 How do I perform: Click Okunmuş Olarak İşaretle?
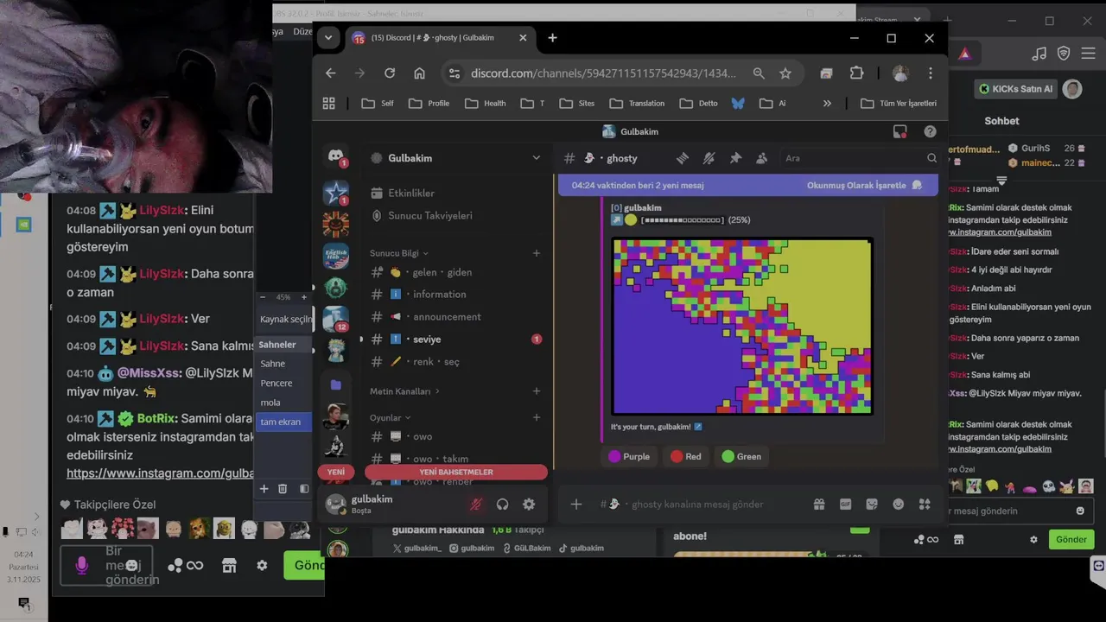coord(864,185)
